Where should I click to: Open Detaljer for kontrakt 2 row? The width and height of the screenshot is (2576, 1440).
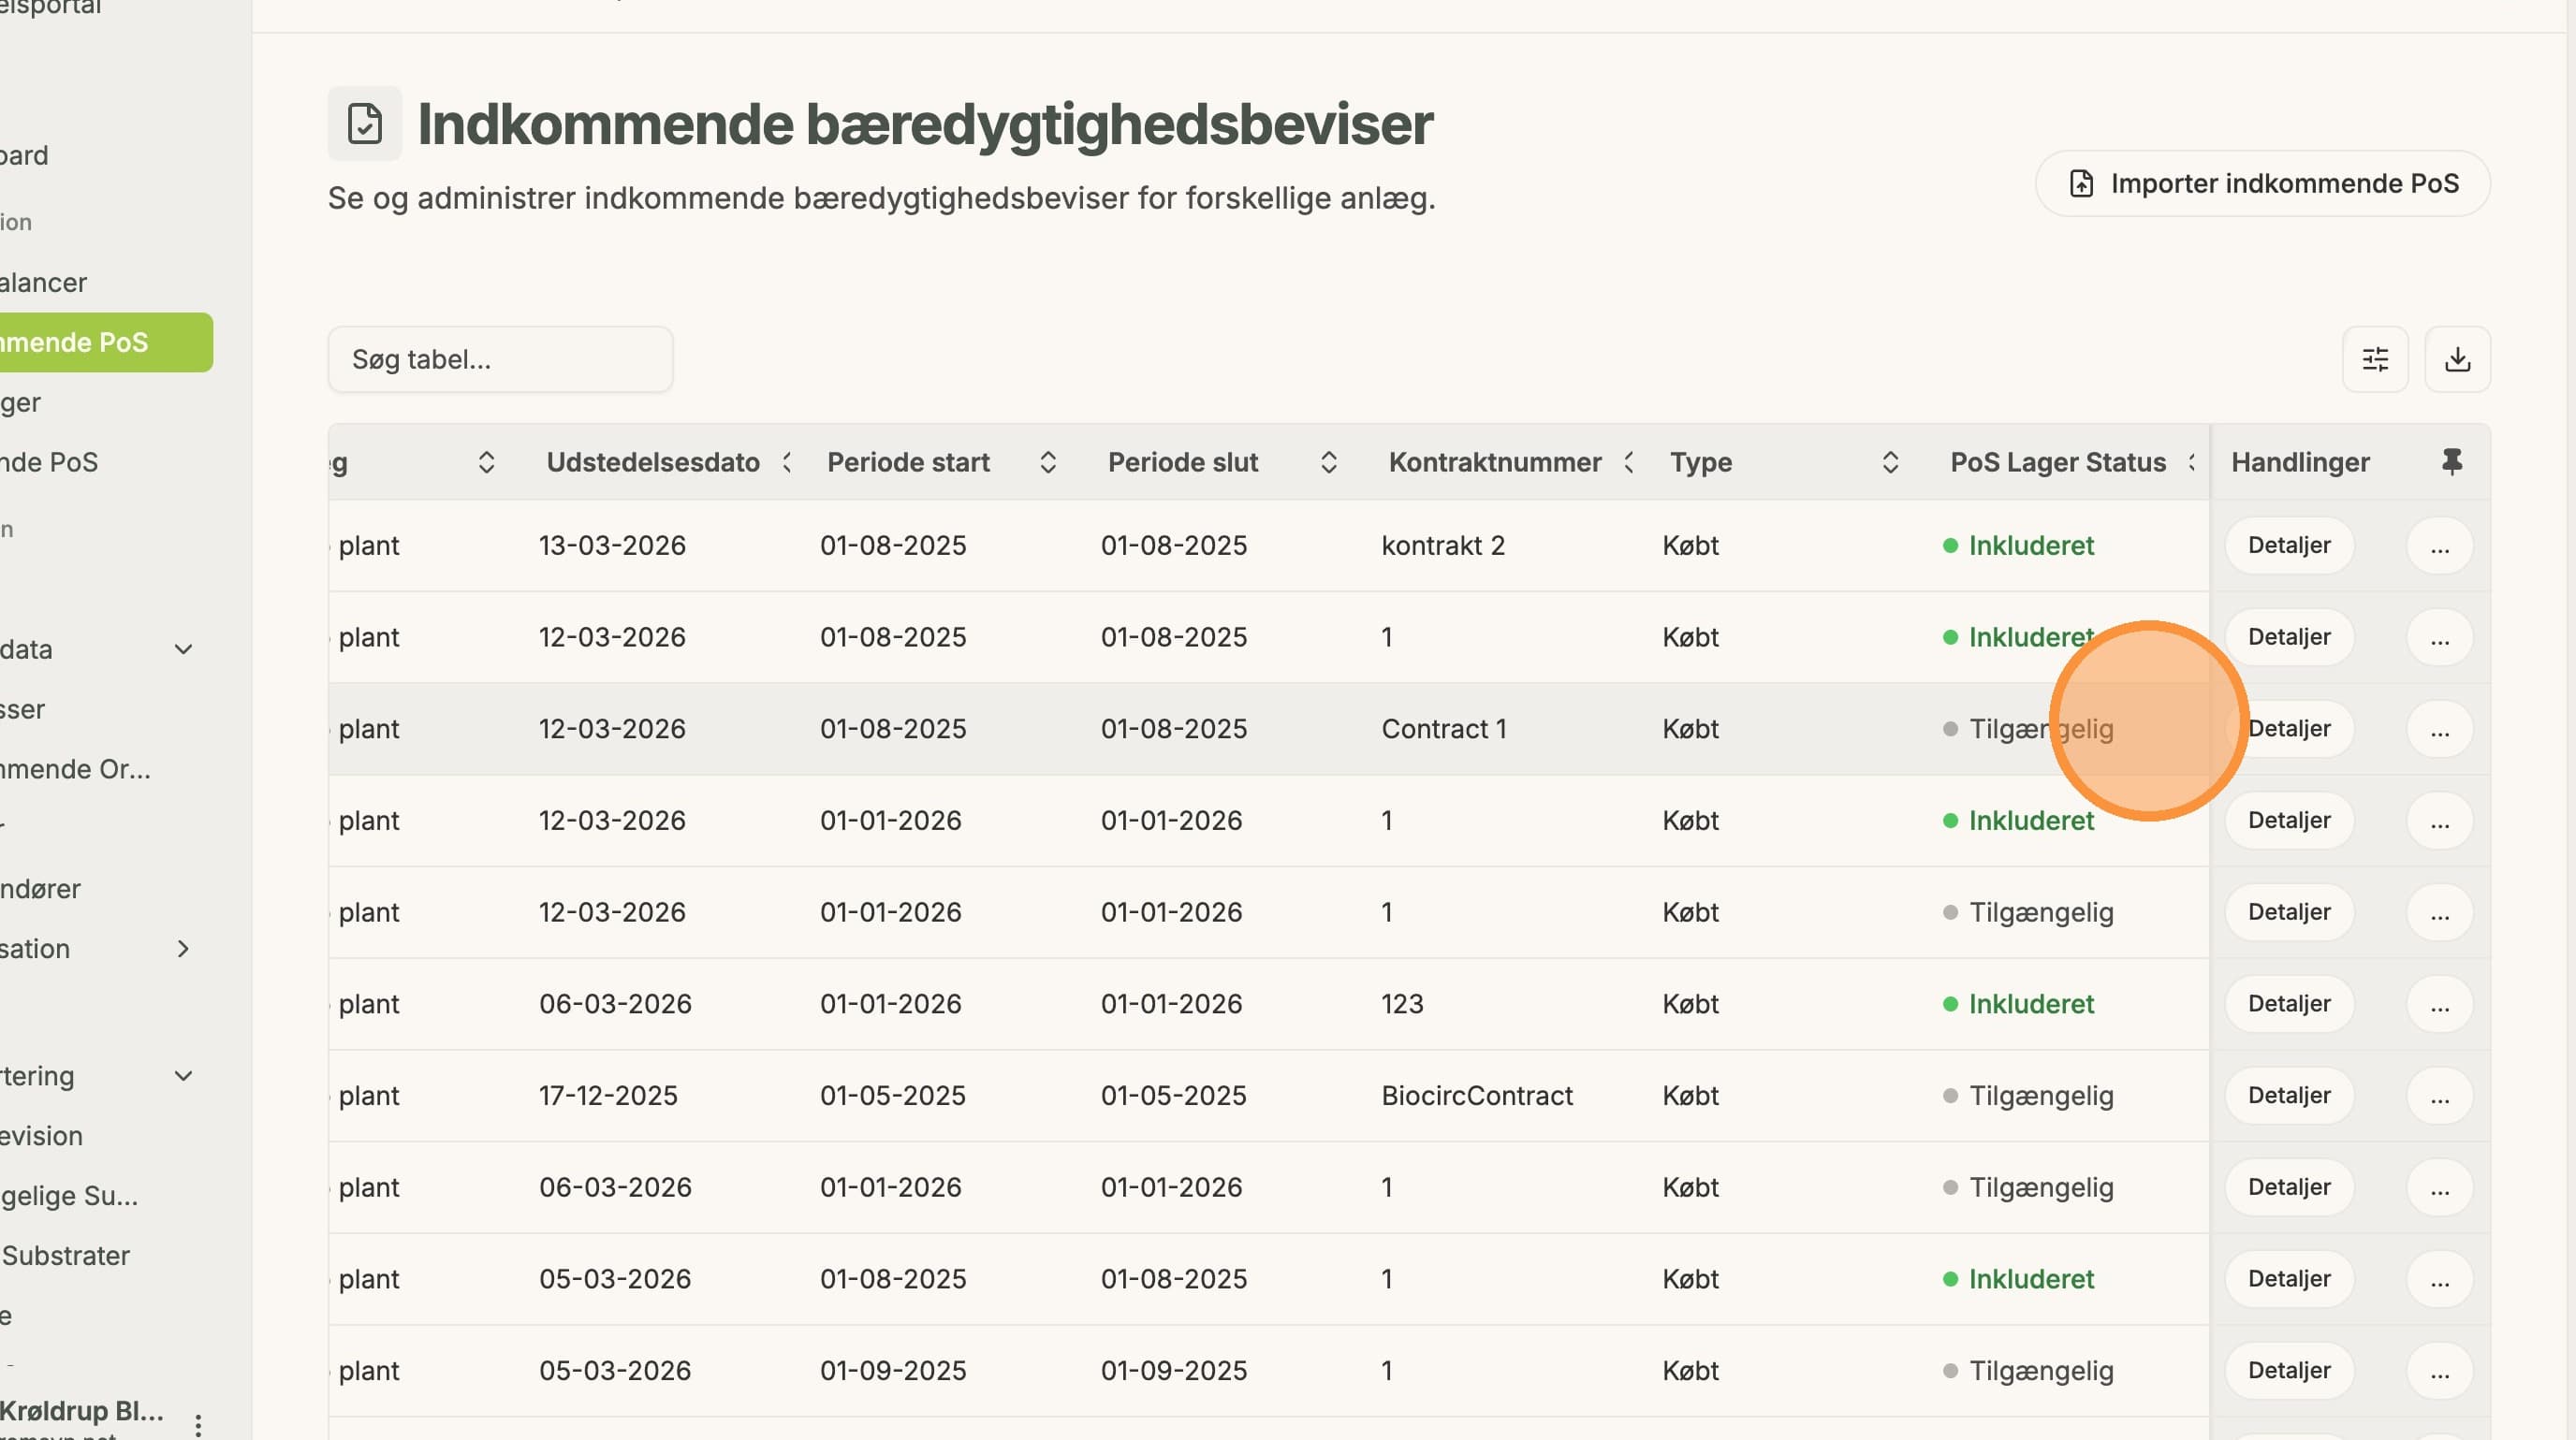click(2288, 545)
